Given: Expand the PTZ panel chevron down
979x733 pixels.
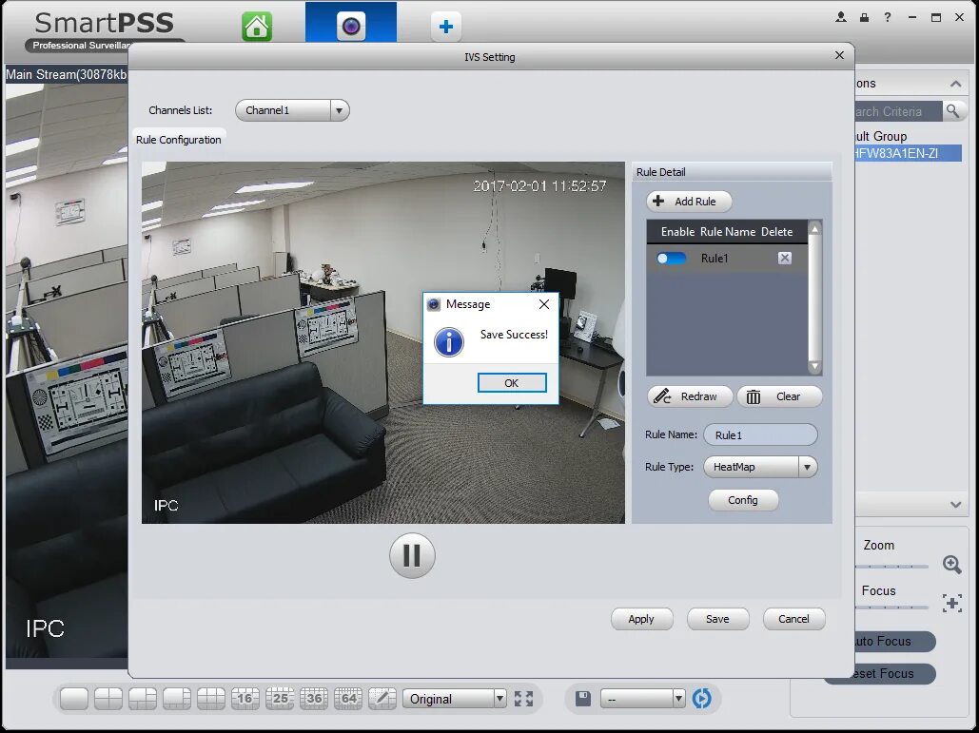Looking at the screenshot, I should [955, 504].
